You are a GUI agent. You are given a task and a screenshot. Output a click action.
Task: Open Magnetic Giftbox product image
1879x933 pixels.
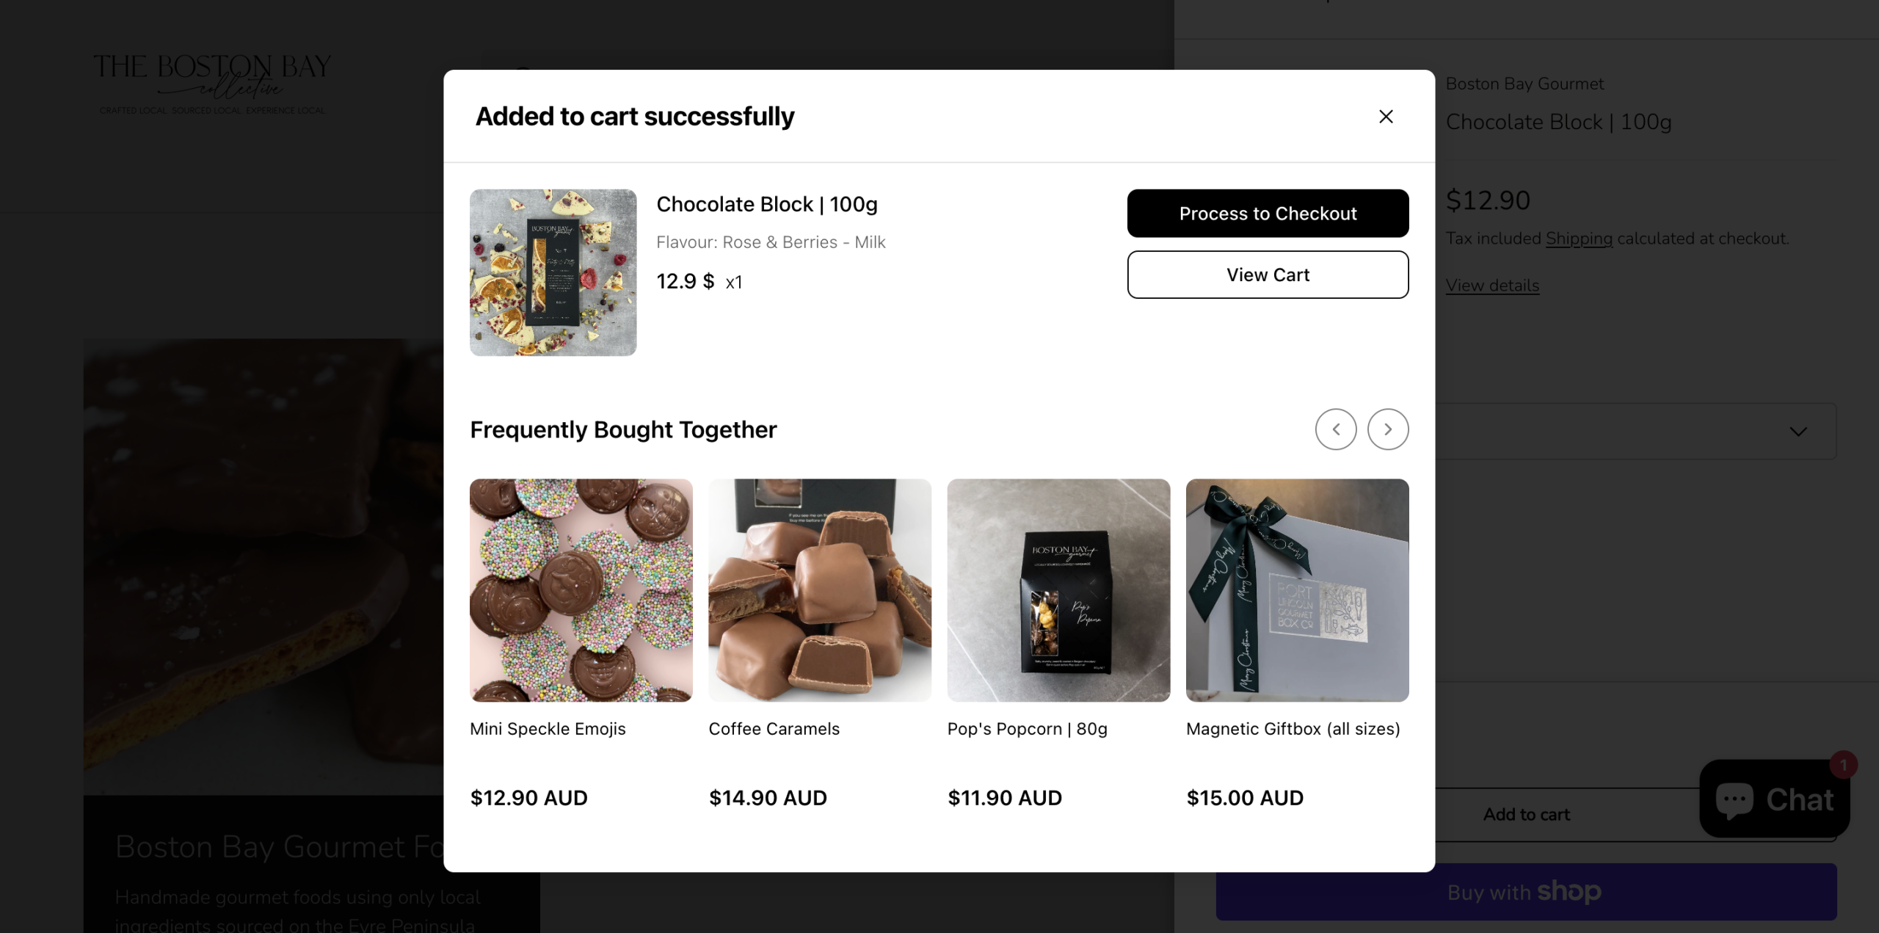[1297, 590]
